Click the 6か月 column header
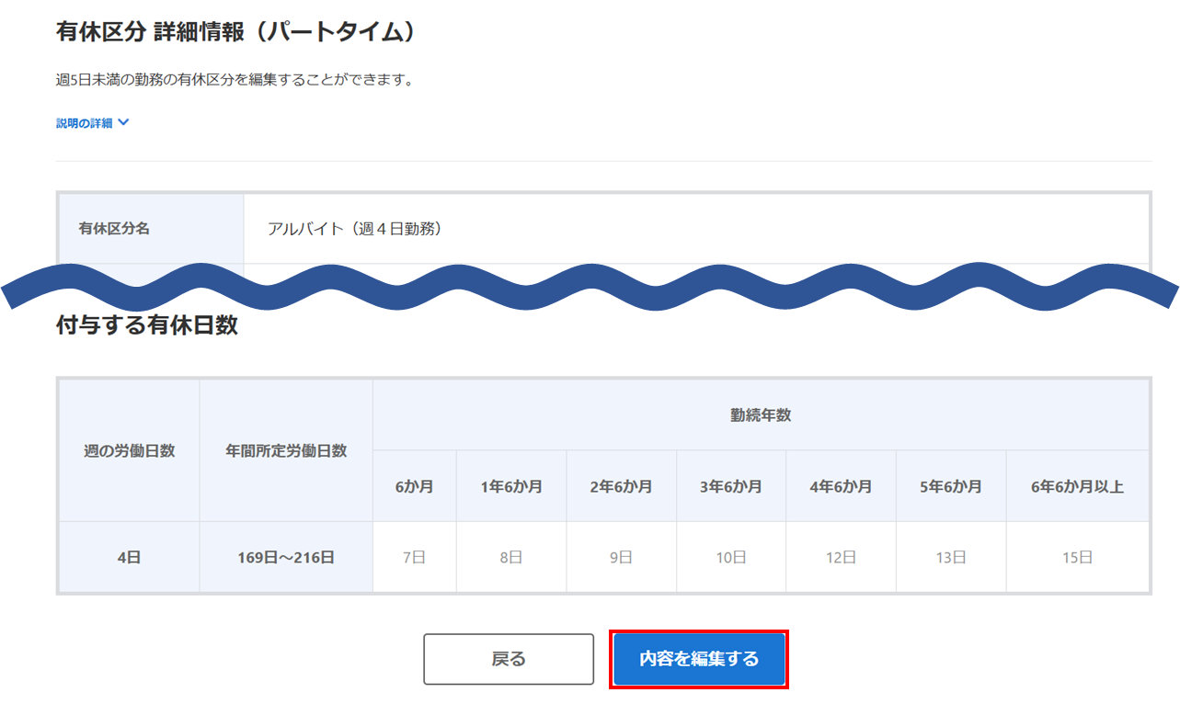 click(415, 486)
